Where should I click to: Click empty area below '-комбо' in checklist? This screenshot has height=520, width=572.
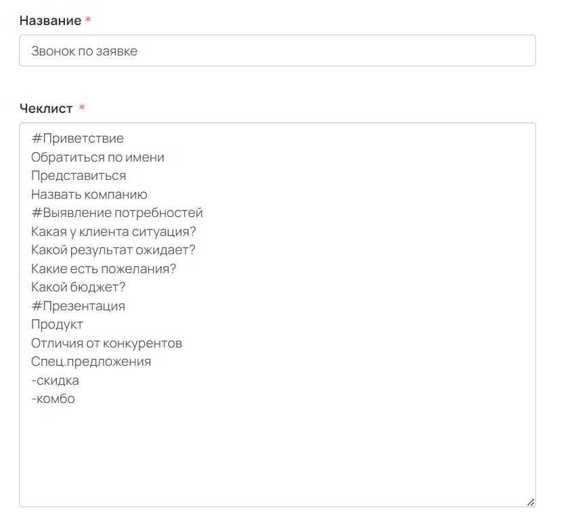[278, 452]
